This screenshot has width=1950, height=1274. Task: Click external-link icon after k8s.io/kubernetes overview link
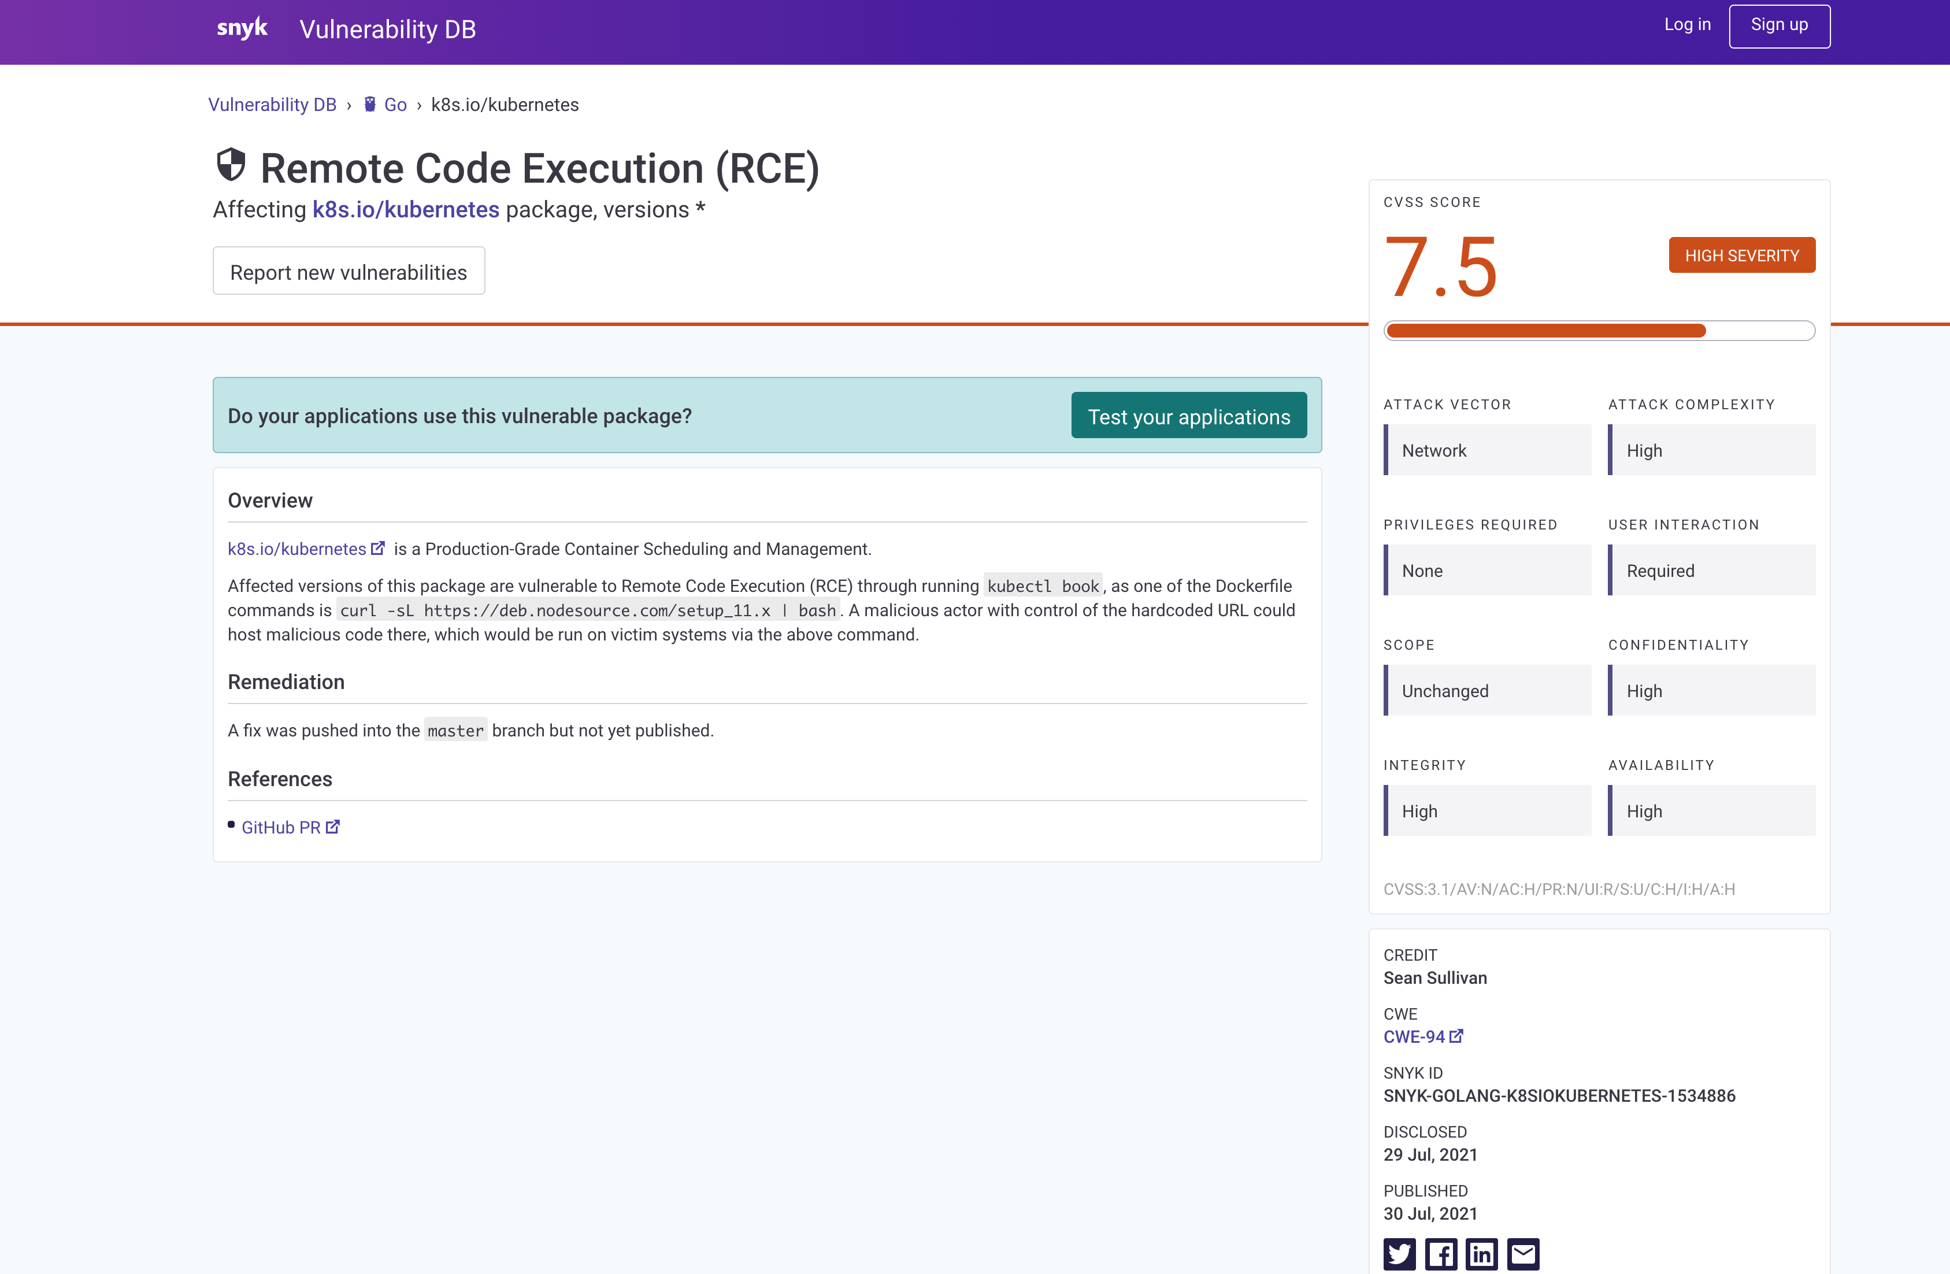point(378,548)
